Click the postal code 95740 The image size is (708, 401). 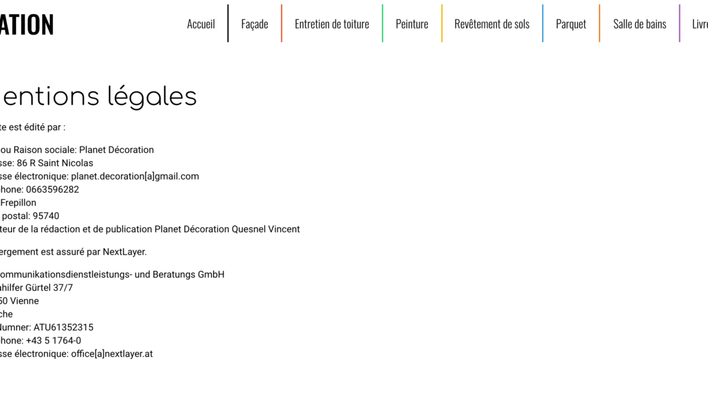(x=45, y=216)
